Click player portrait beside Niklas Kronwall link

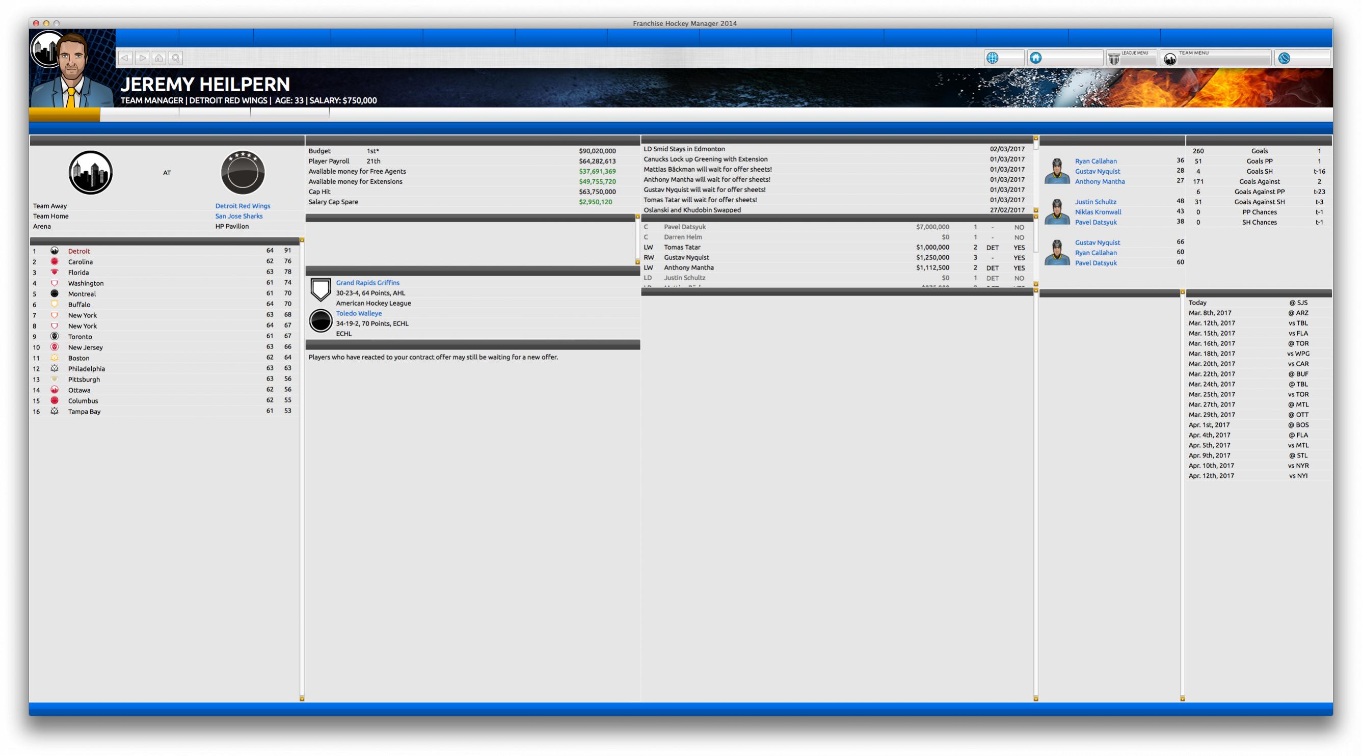pos(1057,212)
